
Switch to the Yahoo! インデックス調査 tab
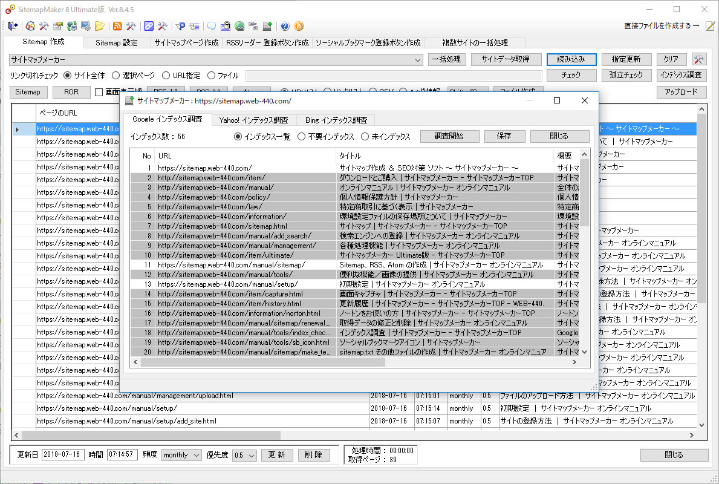coord(253,120)
